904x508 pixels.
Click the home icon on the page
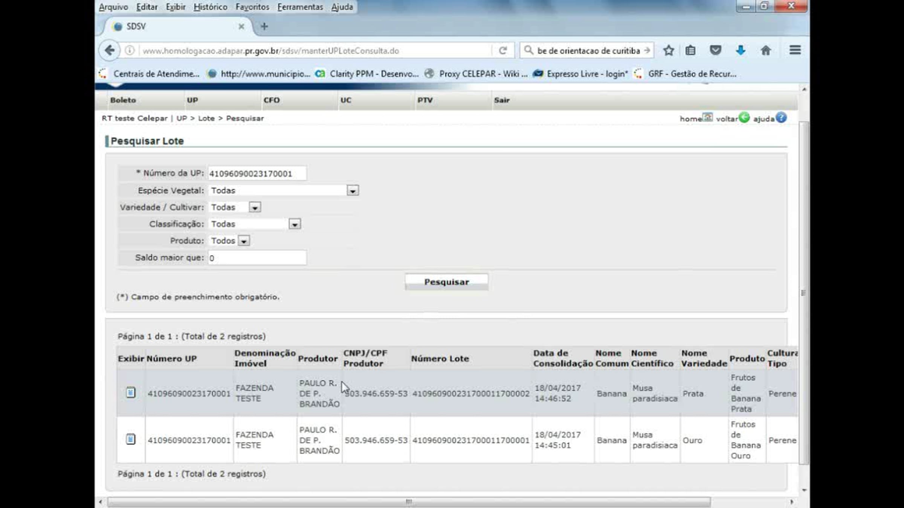(x=708, y=118)
